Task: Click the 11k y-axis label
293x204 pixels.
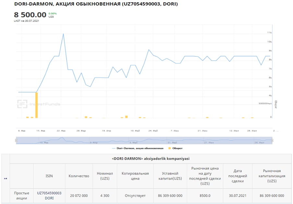Action: 269,32
